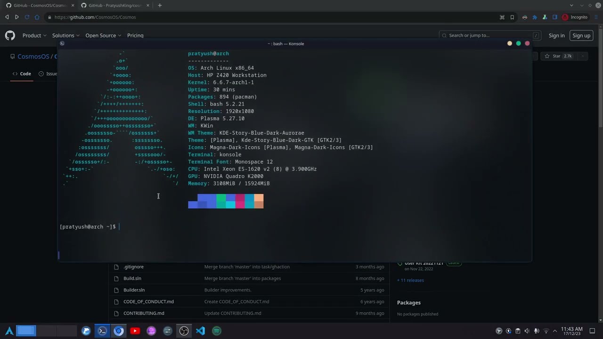Viewport: 603px width, 339px height.
Task: Open the clipboard tray icon
Action: pos(518,331)
